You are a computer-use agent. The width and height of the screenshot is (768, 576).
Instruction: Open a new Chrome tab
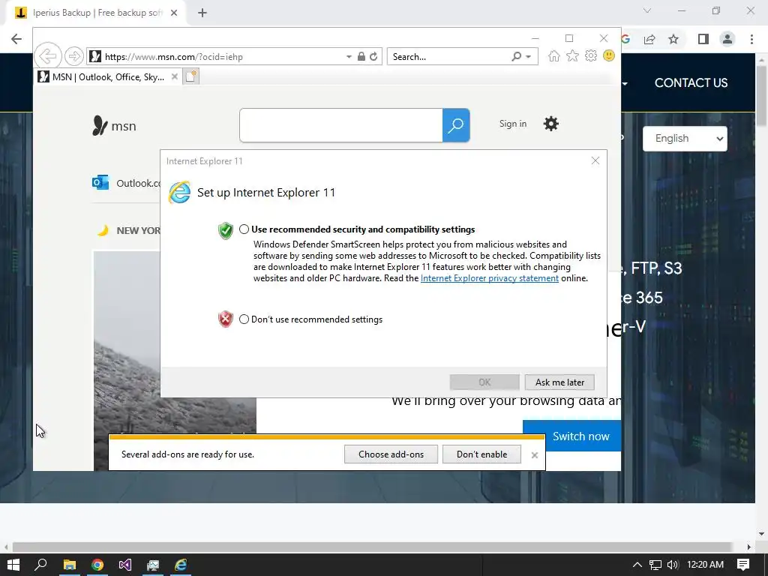pyautogui.click(x=202, y=13)
